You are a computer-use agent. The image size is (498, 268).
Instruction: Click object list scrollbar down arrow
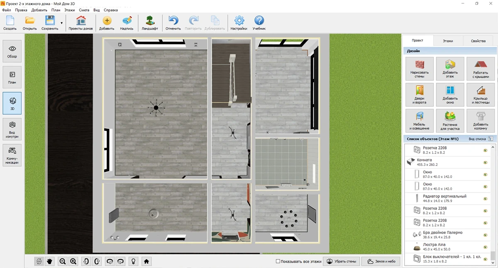(x=493, y=263)
